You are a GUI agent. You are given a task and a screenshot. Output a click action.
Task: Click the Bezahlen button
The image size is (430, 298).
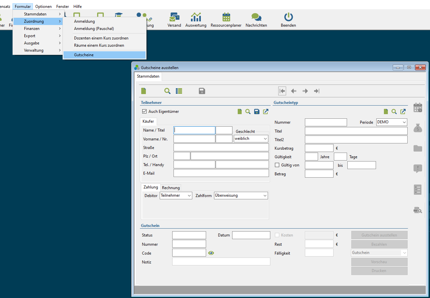[x=379, y=244]
